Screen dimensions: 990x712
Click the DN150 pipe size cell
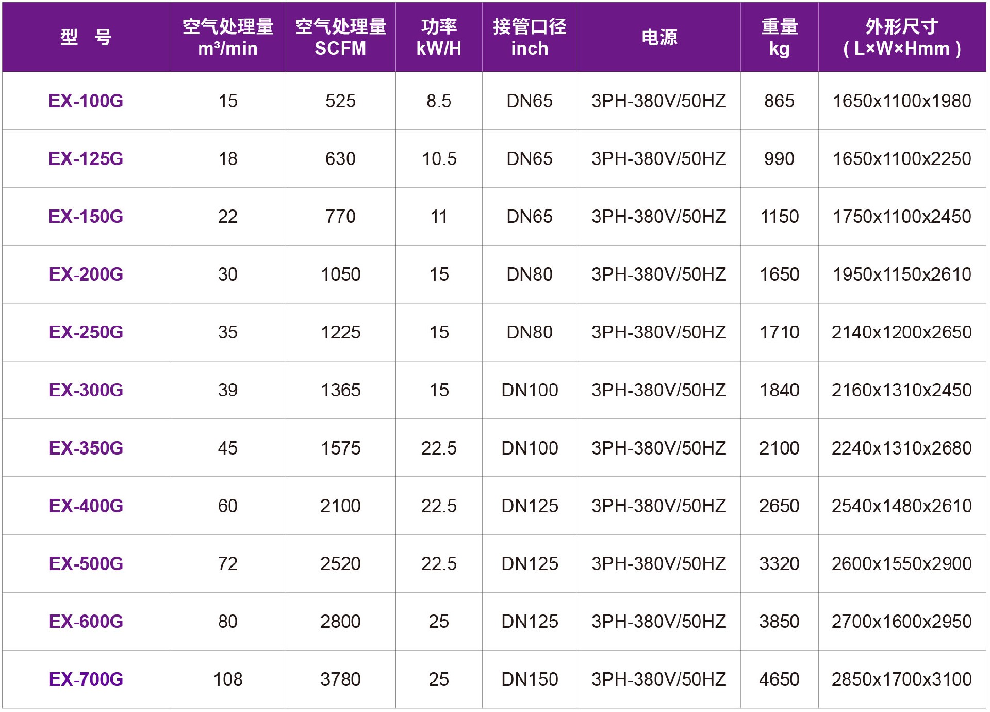pos(530,679)
